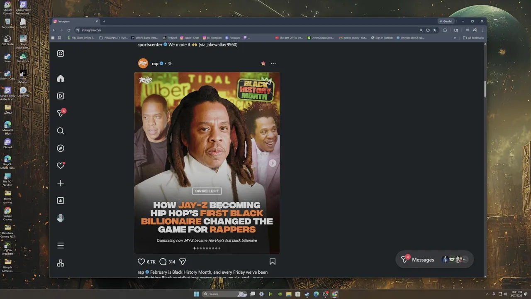Advance carousel with the next arrow
Viewport: 531px width, 299px height.
273,163
